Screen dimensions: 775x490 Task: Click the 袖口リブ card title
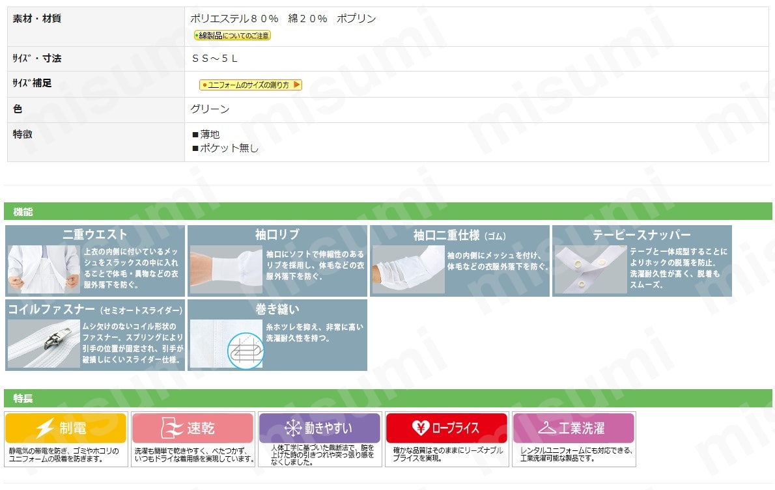point(277,234)
